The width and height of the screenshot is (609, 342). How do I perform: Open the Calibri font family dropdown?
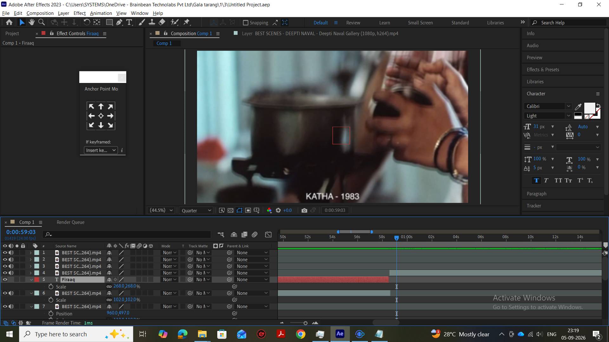[548, 106]
